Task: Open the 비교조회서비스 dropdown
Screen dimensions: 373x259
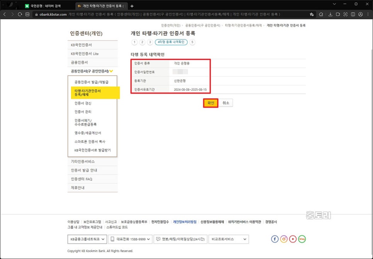Action: point(228,239)
